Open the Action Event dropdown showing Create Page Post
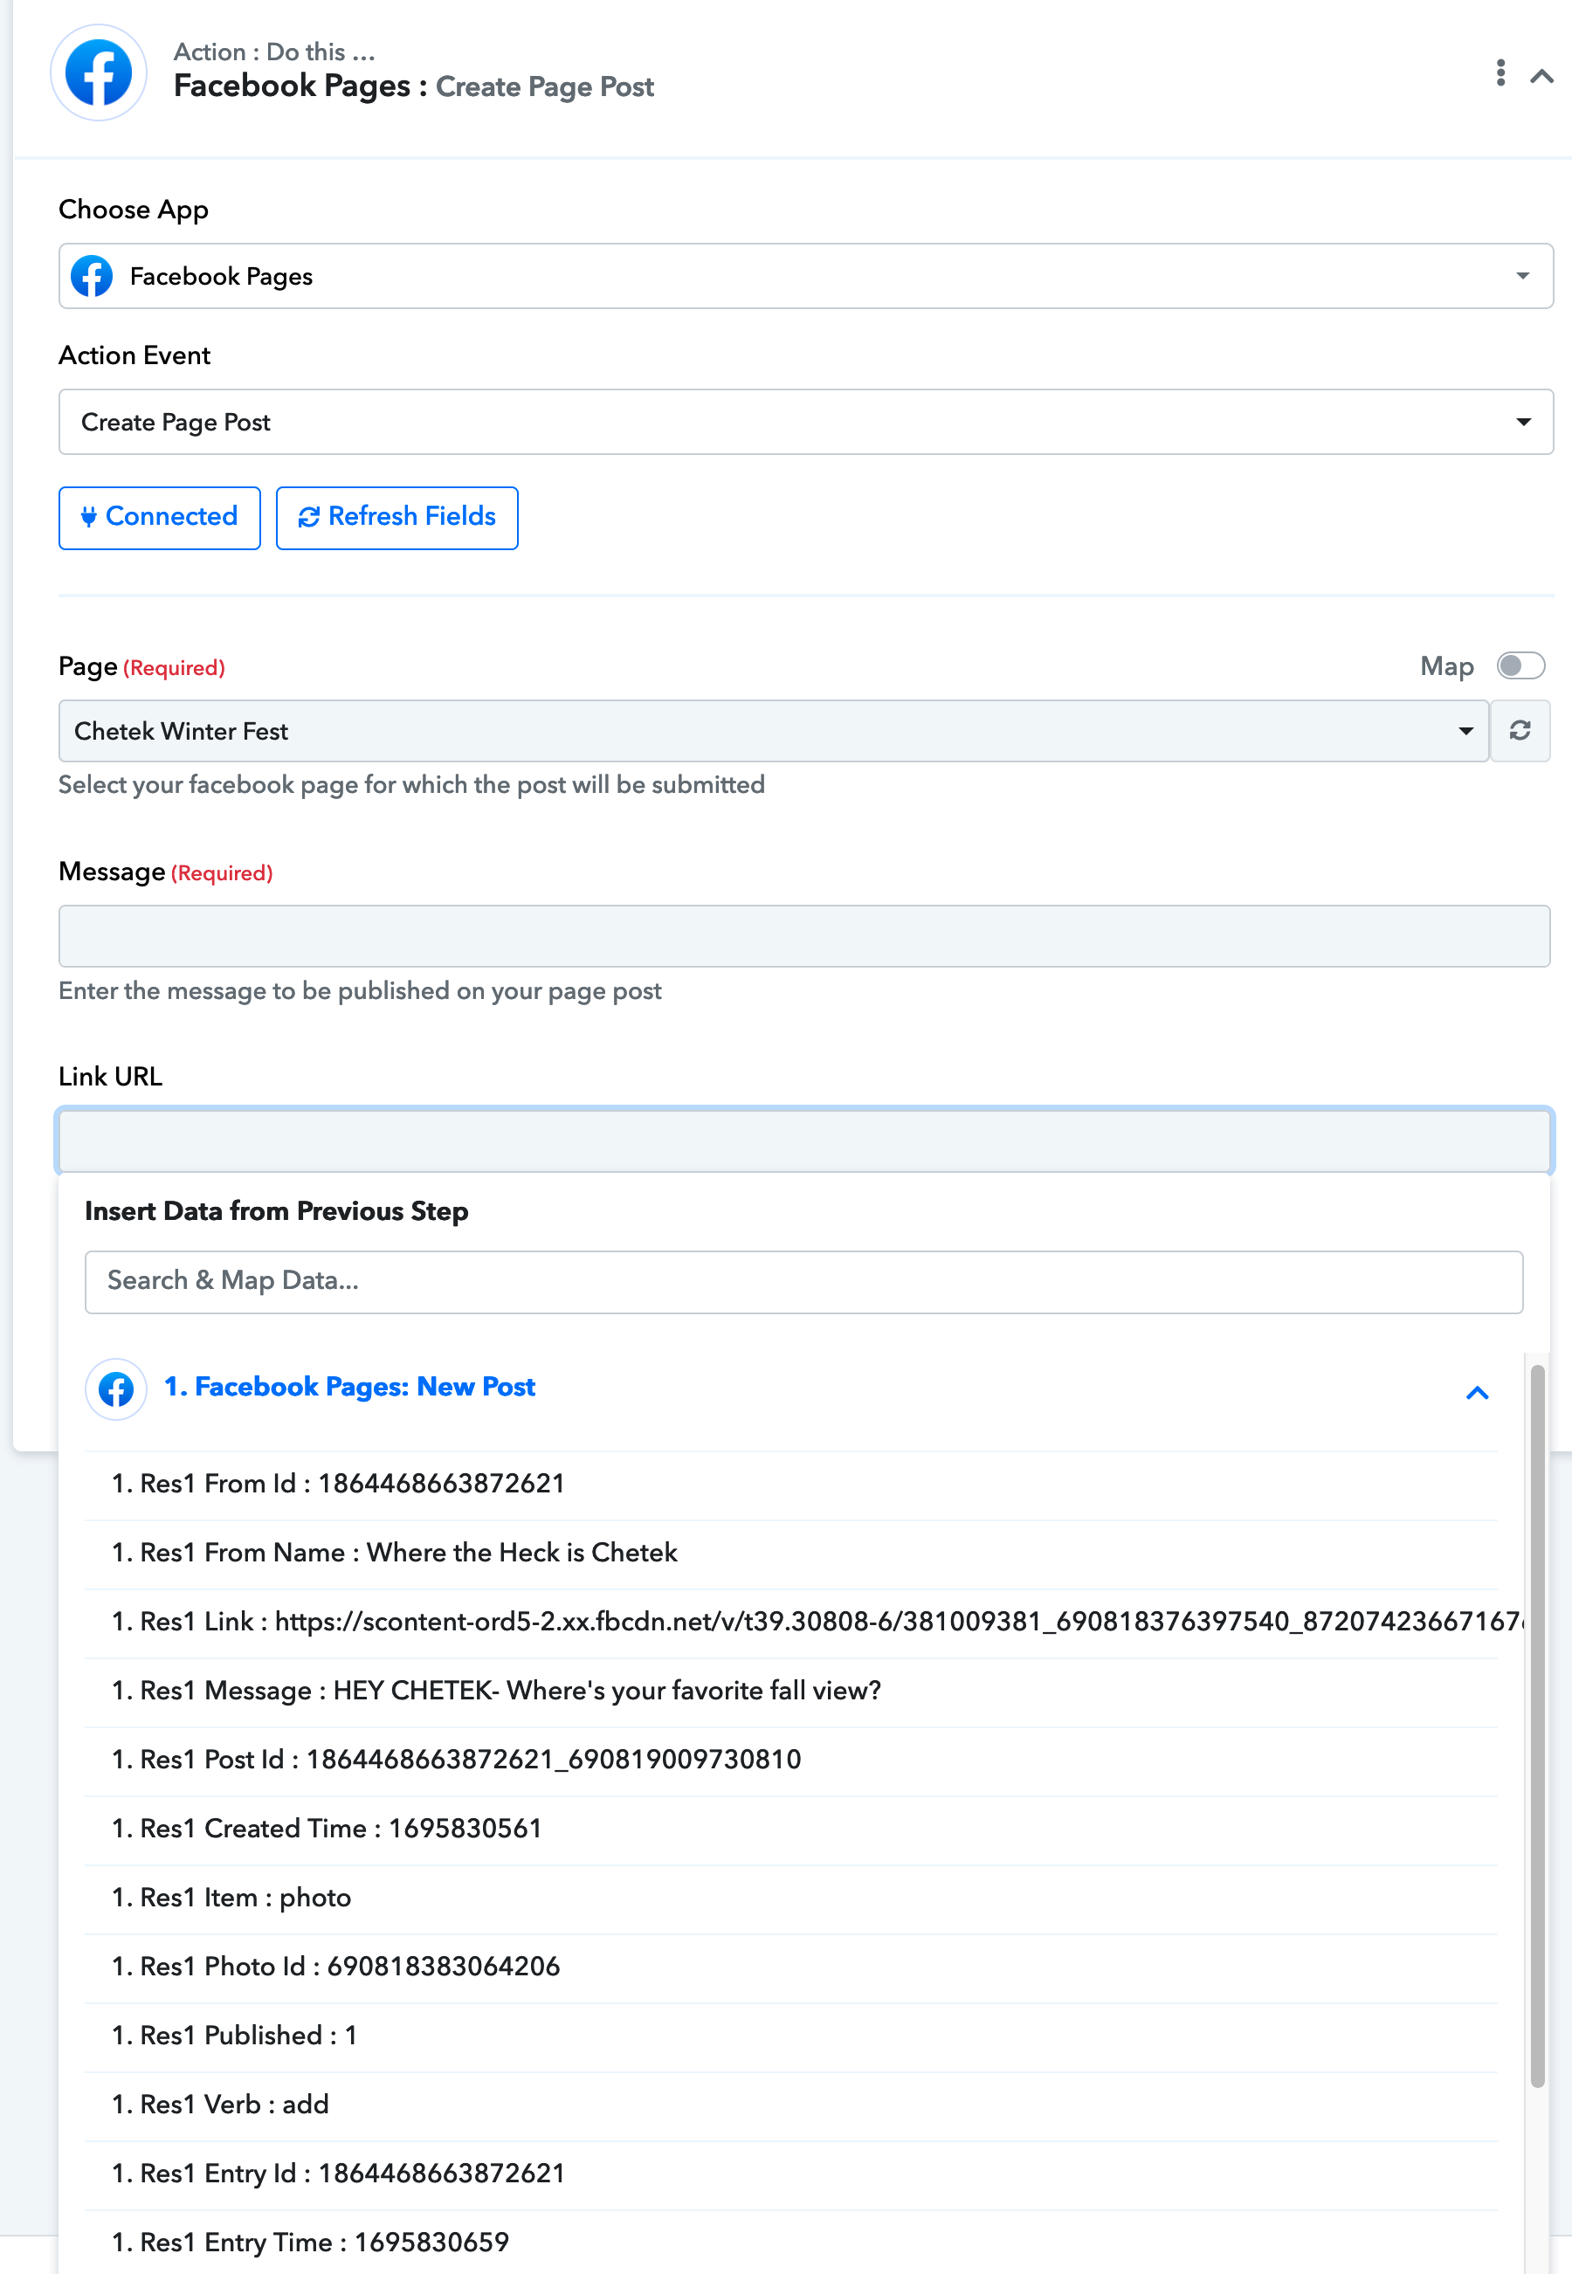The height and width of the screenshot is (2274, 1572). [x=806, y=422]
